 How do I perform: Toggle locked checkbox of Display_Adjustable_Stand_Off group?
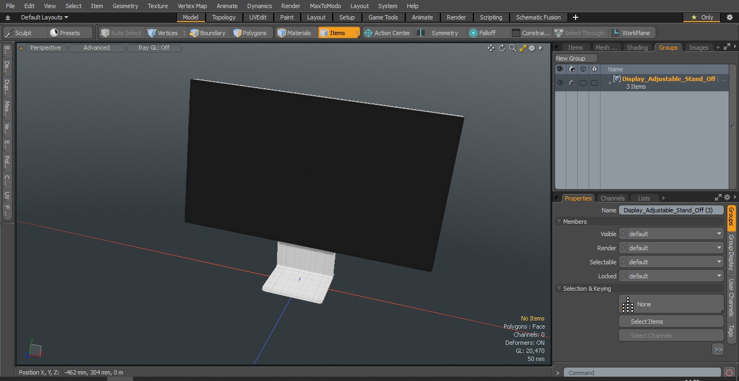tap(594, 83)
